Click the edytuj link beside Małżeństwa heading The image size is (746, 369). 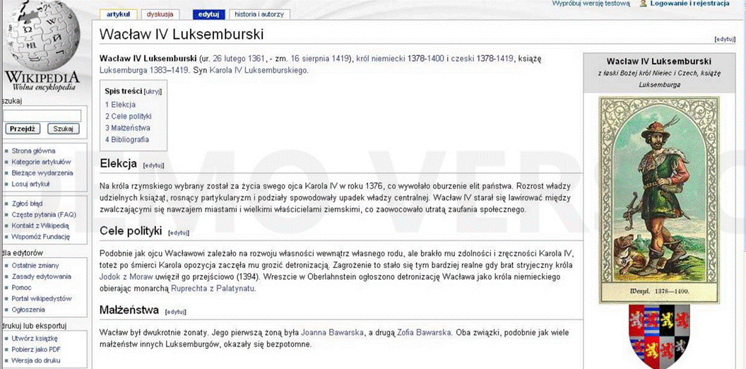pyautogui.click(x=176, y=312)
